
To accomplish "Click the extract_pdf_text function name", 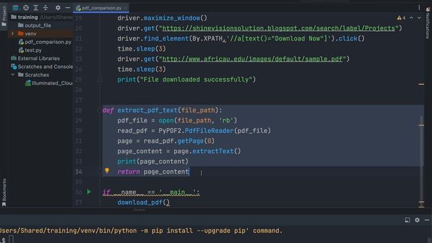I will click(x=147, y=110).
